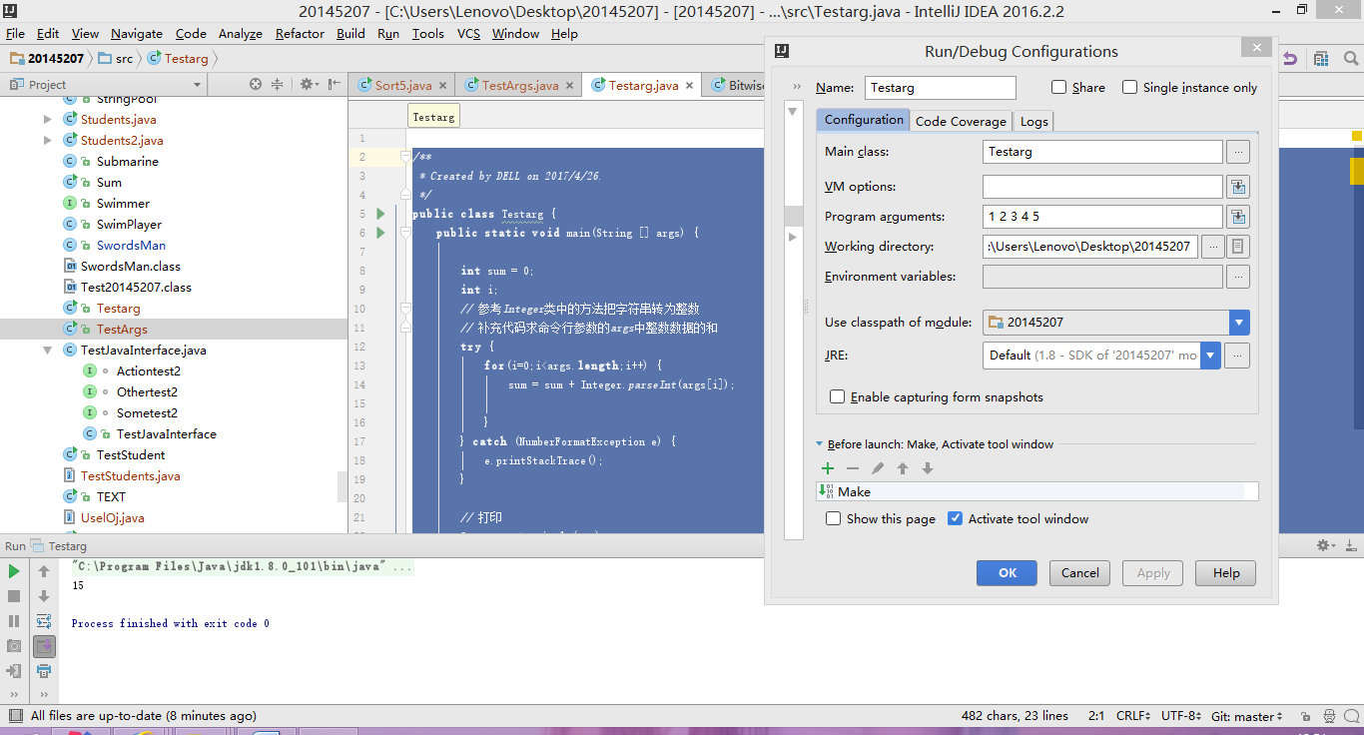Click the tool windows icon in status bar
Screen dimensions: 1364x735
click(14, 715)
